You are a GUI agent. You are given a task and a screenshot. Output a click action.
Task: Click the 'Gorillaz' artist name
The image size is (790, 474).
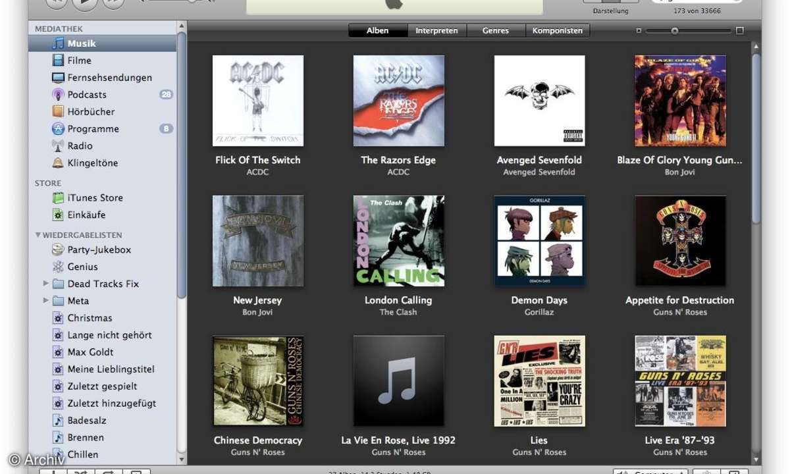pyautogui.click(x=539, y=313)
